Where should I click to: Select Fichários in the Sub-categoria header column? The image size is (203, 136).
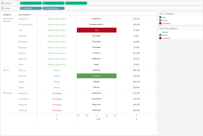pyautogui.click(x=23, y=53)
